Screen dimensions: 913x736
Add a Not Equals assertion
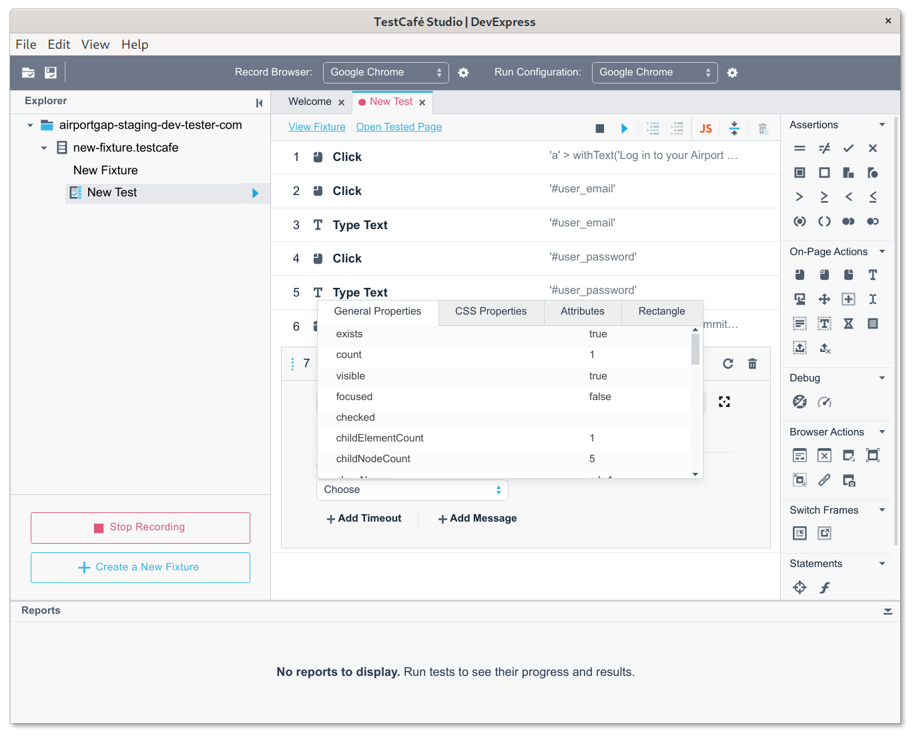pyautogui.click(x=824, y=148)
